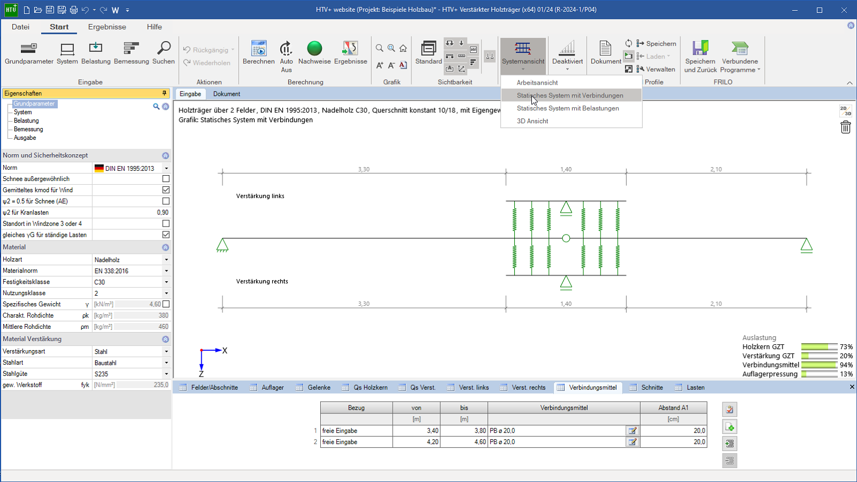Switch to the Ergebnisse ribbon tab
Viewport: 857px width, 482px height.
[x=107, y=27]
